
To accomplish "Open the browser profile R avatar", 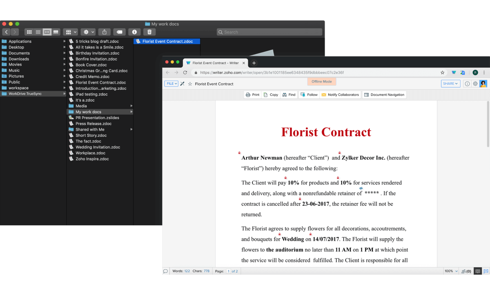I will point(475,73).
